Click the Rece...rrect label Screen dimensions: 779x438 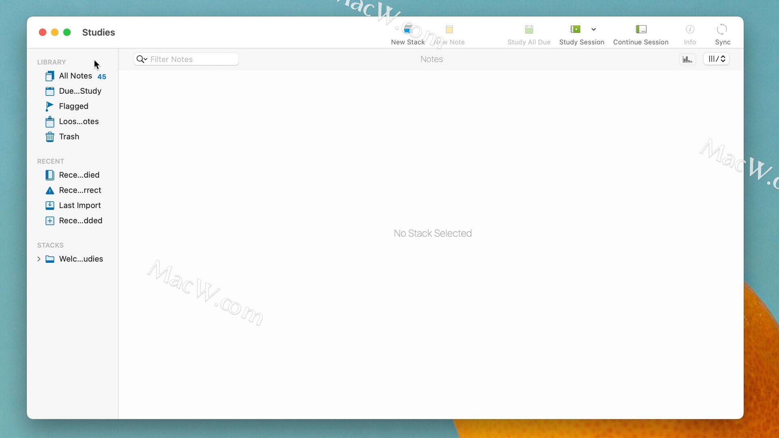pos(80,190)
